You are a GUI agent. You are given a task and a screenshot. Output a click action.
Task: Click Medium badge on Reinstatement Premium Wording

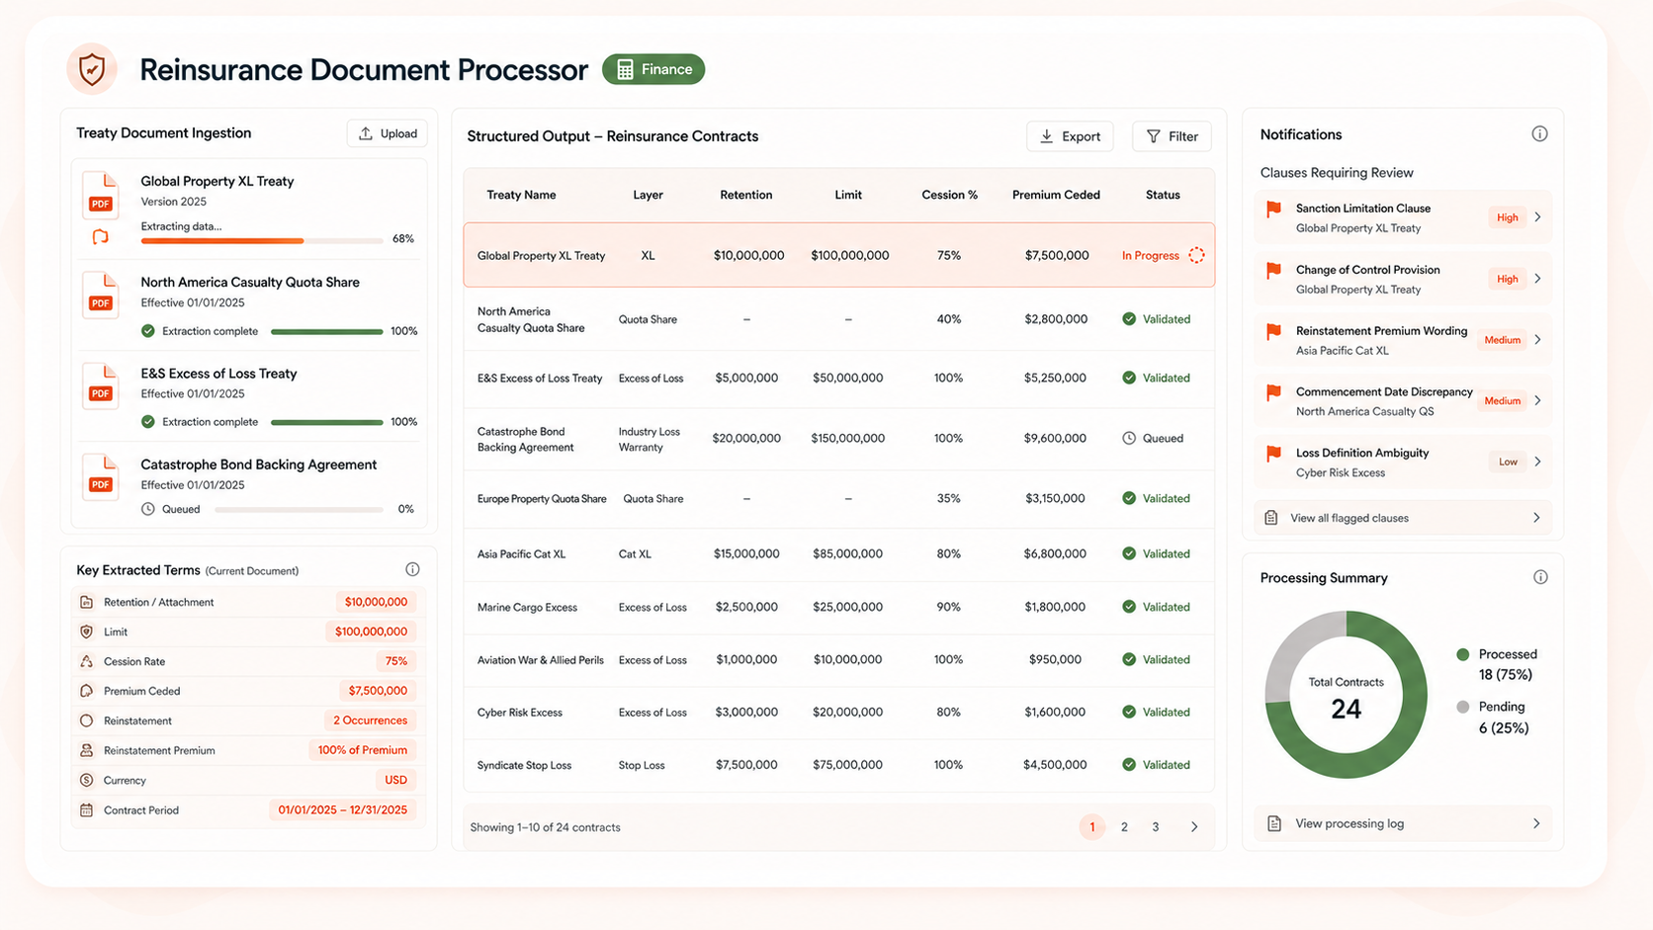(1502, 340)
